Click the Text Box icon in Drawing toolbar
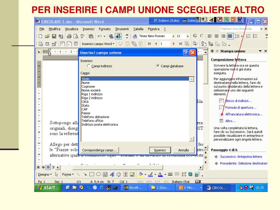The image size is (280, 210). [x=105, y=174]
